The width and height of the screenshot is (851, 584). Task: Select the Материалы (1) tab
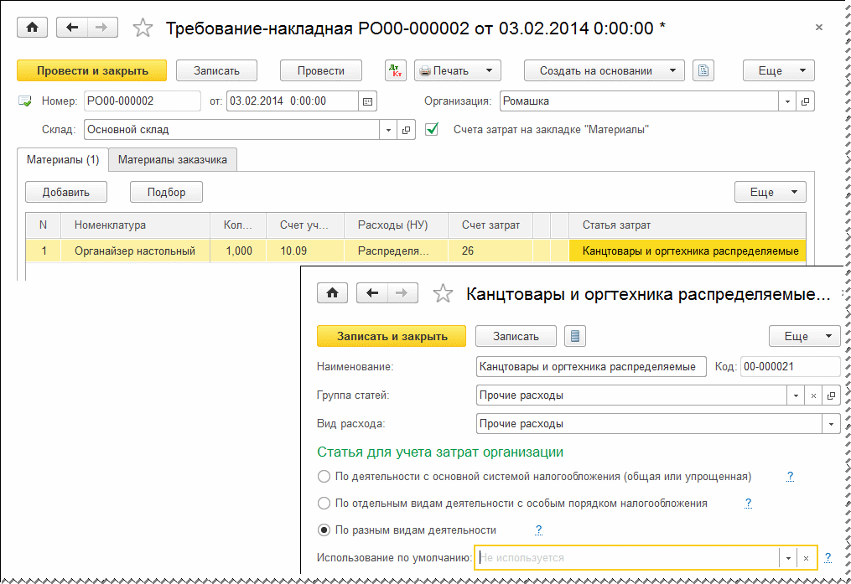(63, 159)
